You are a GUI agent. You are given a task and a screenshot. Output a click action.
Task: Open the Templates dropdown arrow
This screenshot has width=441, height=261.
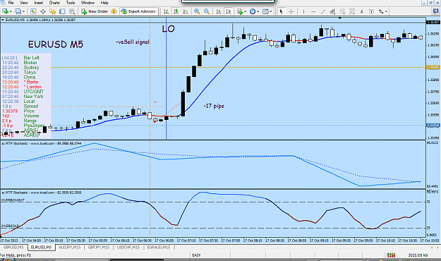click(x=271, y=11)
